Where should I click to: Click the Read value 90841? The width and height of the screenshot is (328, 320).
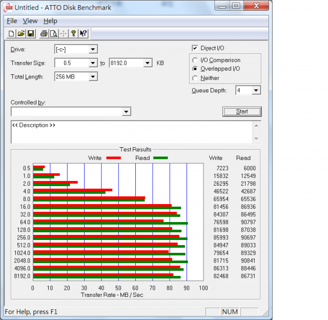tap(248, 261)
